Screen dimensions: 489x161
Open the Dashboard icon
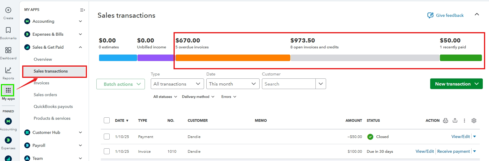(8, 50)
